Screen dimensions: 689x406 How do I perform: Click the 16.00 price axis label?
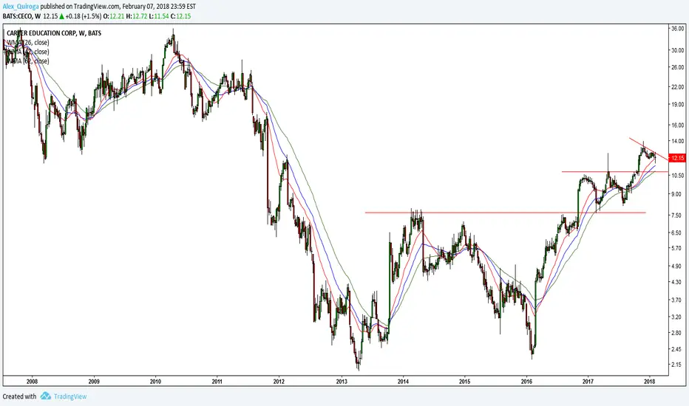(x=678, y=125)
